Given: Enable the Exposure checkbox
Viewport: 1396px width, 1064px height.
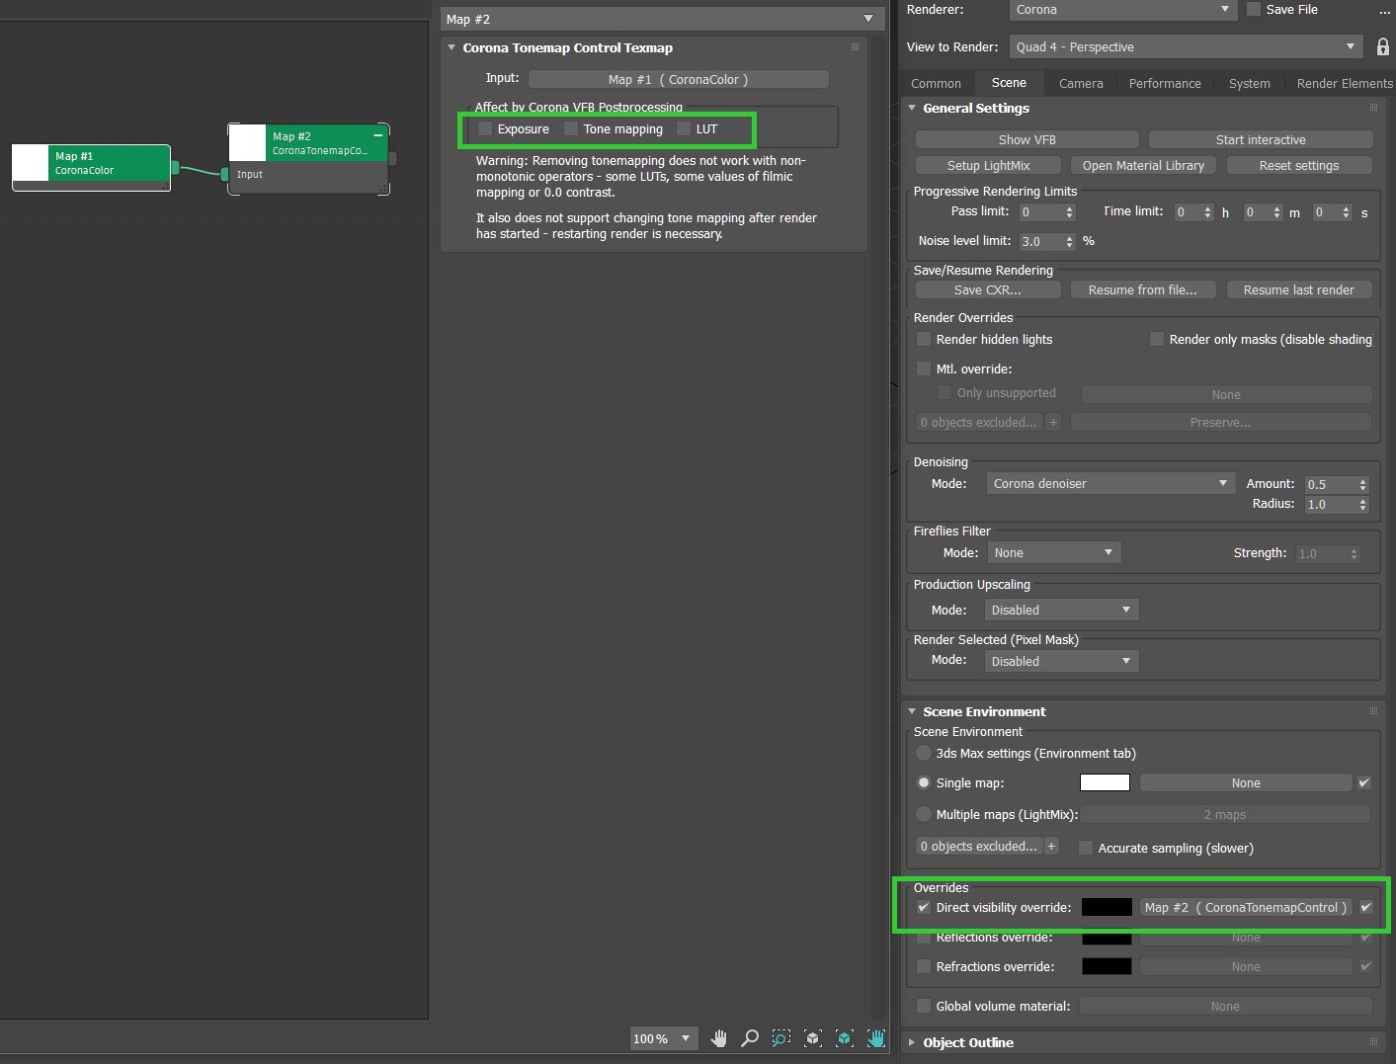Looking at the screenshot, I should click(x=485, y=128).
